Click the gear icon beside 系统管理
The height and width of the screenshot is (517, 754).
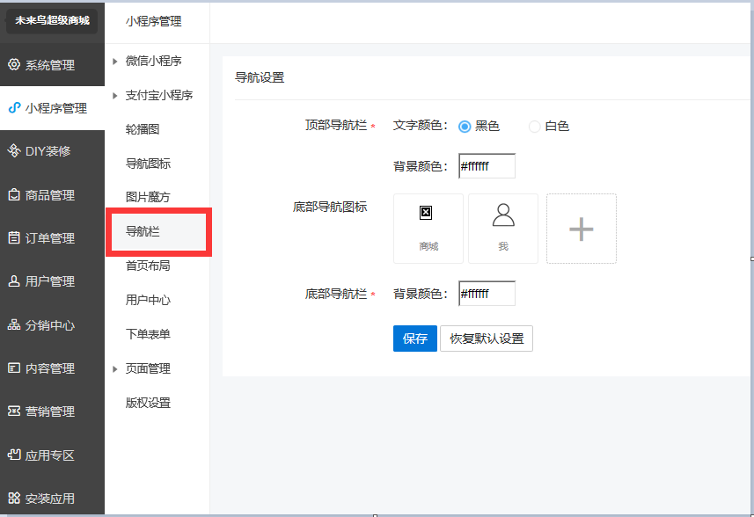13,65
